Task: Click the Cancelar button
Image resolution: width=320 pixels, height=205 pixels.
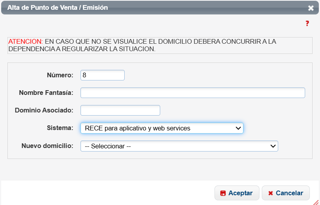Action: pyautogui.click(x=286, y=193)
